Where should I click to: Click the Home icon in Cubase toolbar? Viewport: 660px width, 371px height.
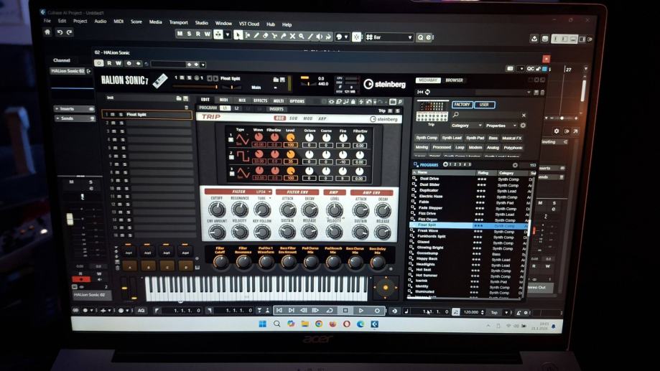[47, 32]
